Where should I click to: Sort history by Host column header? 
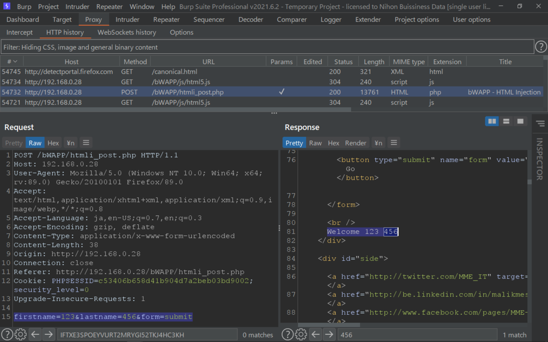click(x=71, y=62)
